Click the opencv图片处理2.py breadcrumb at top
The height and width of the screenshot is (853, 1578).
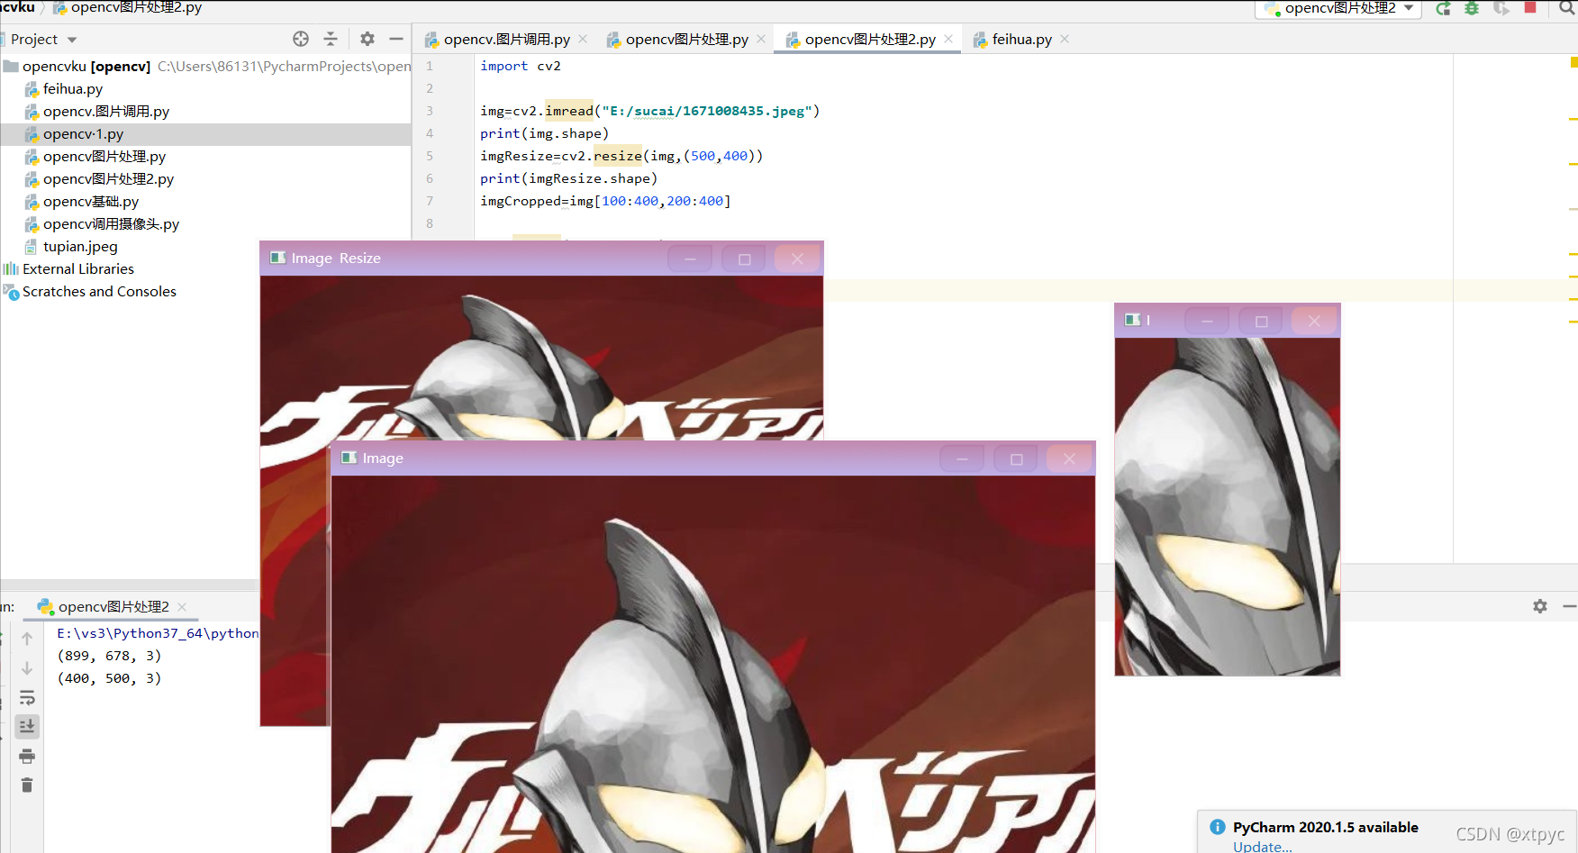point(127,7)
